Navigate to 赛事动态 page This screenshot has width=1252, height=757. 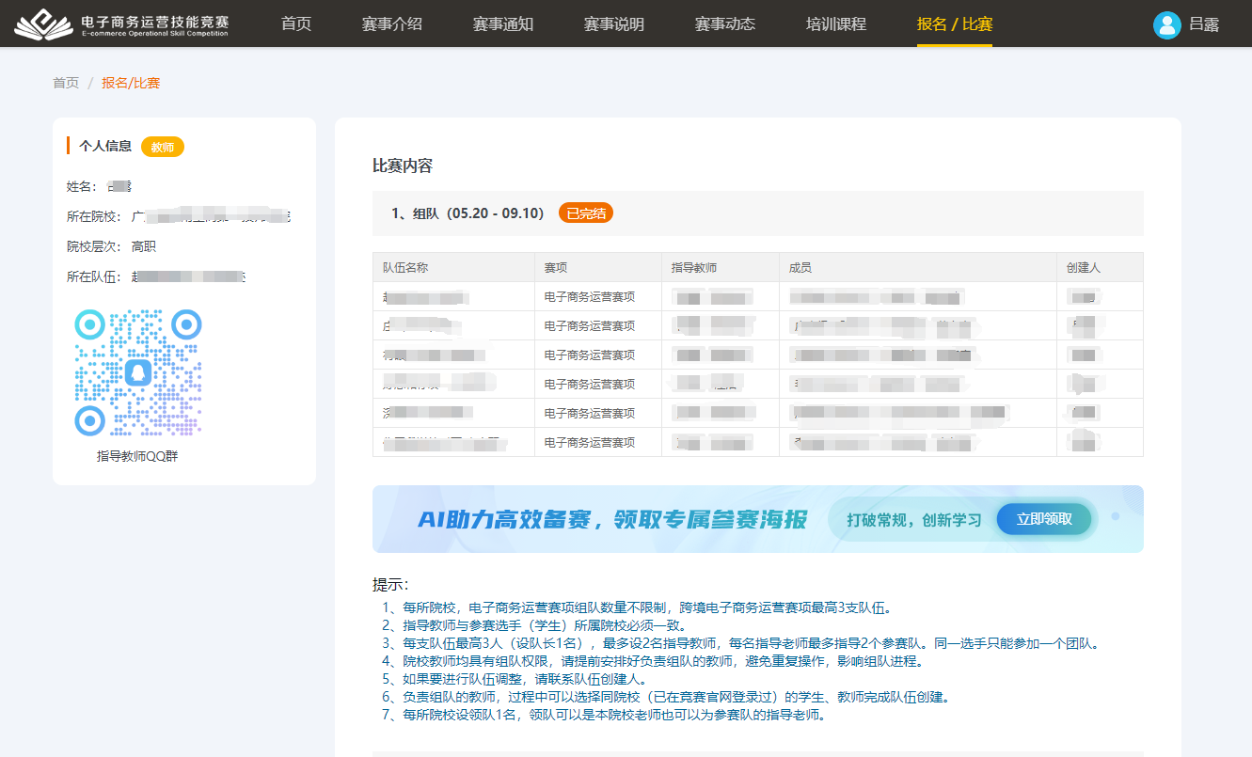pyautogui.click(x=725, y=24)
